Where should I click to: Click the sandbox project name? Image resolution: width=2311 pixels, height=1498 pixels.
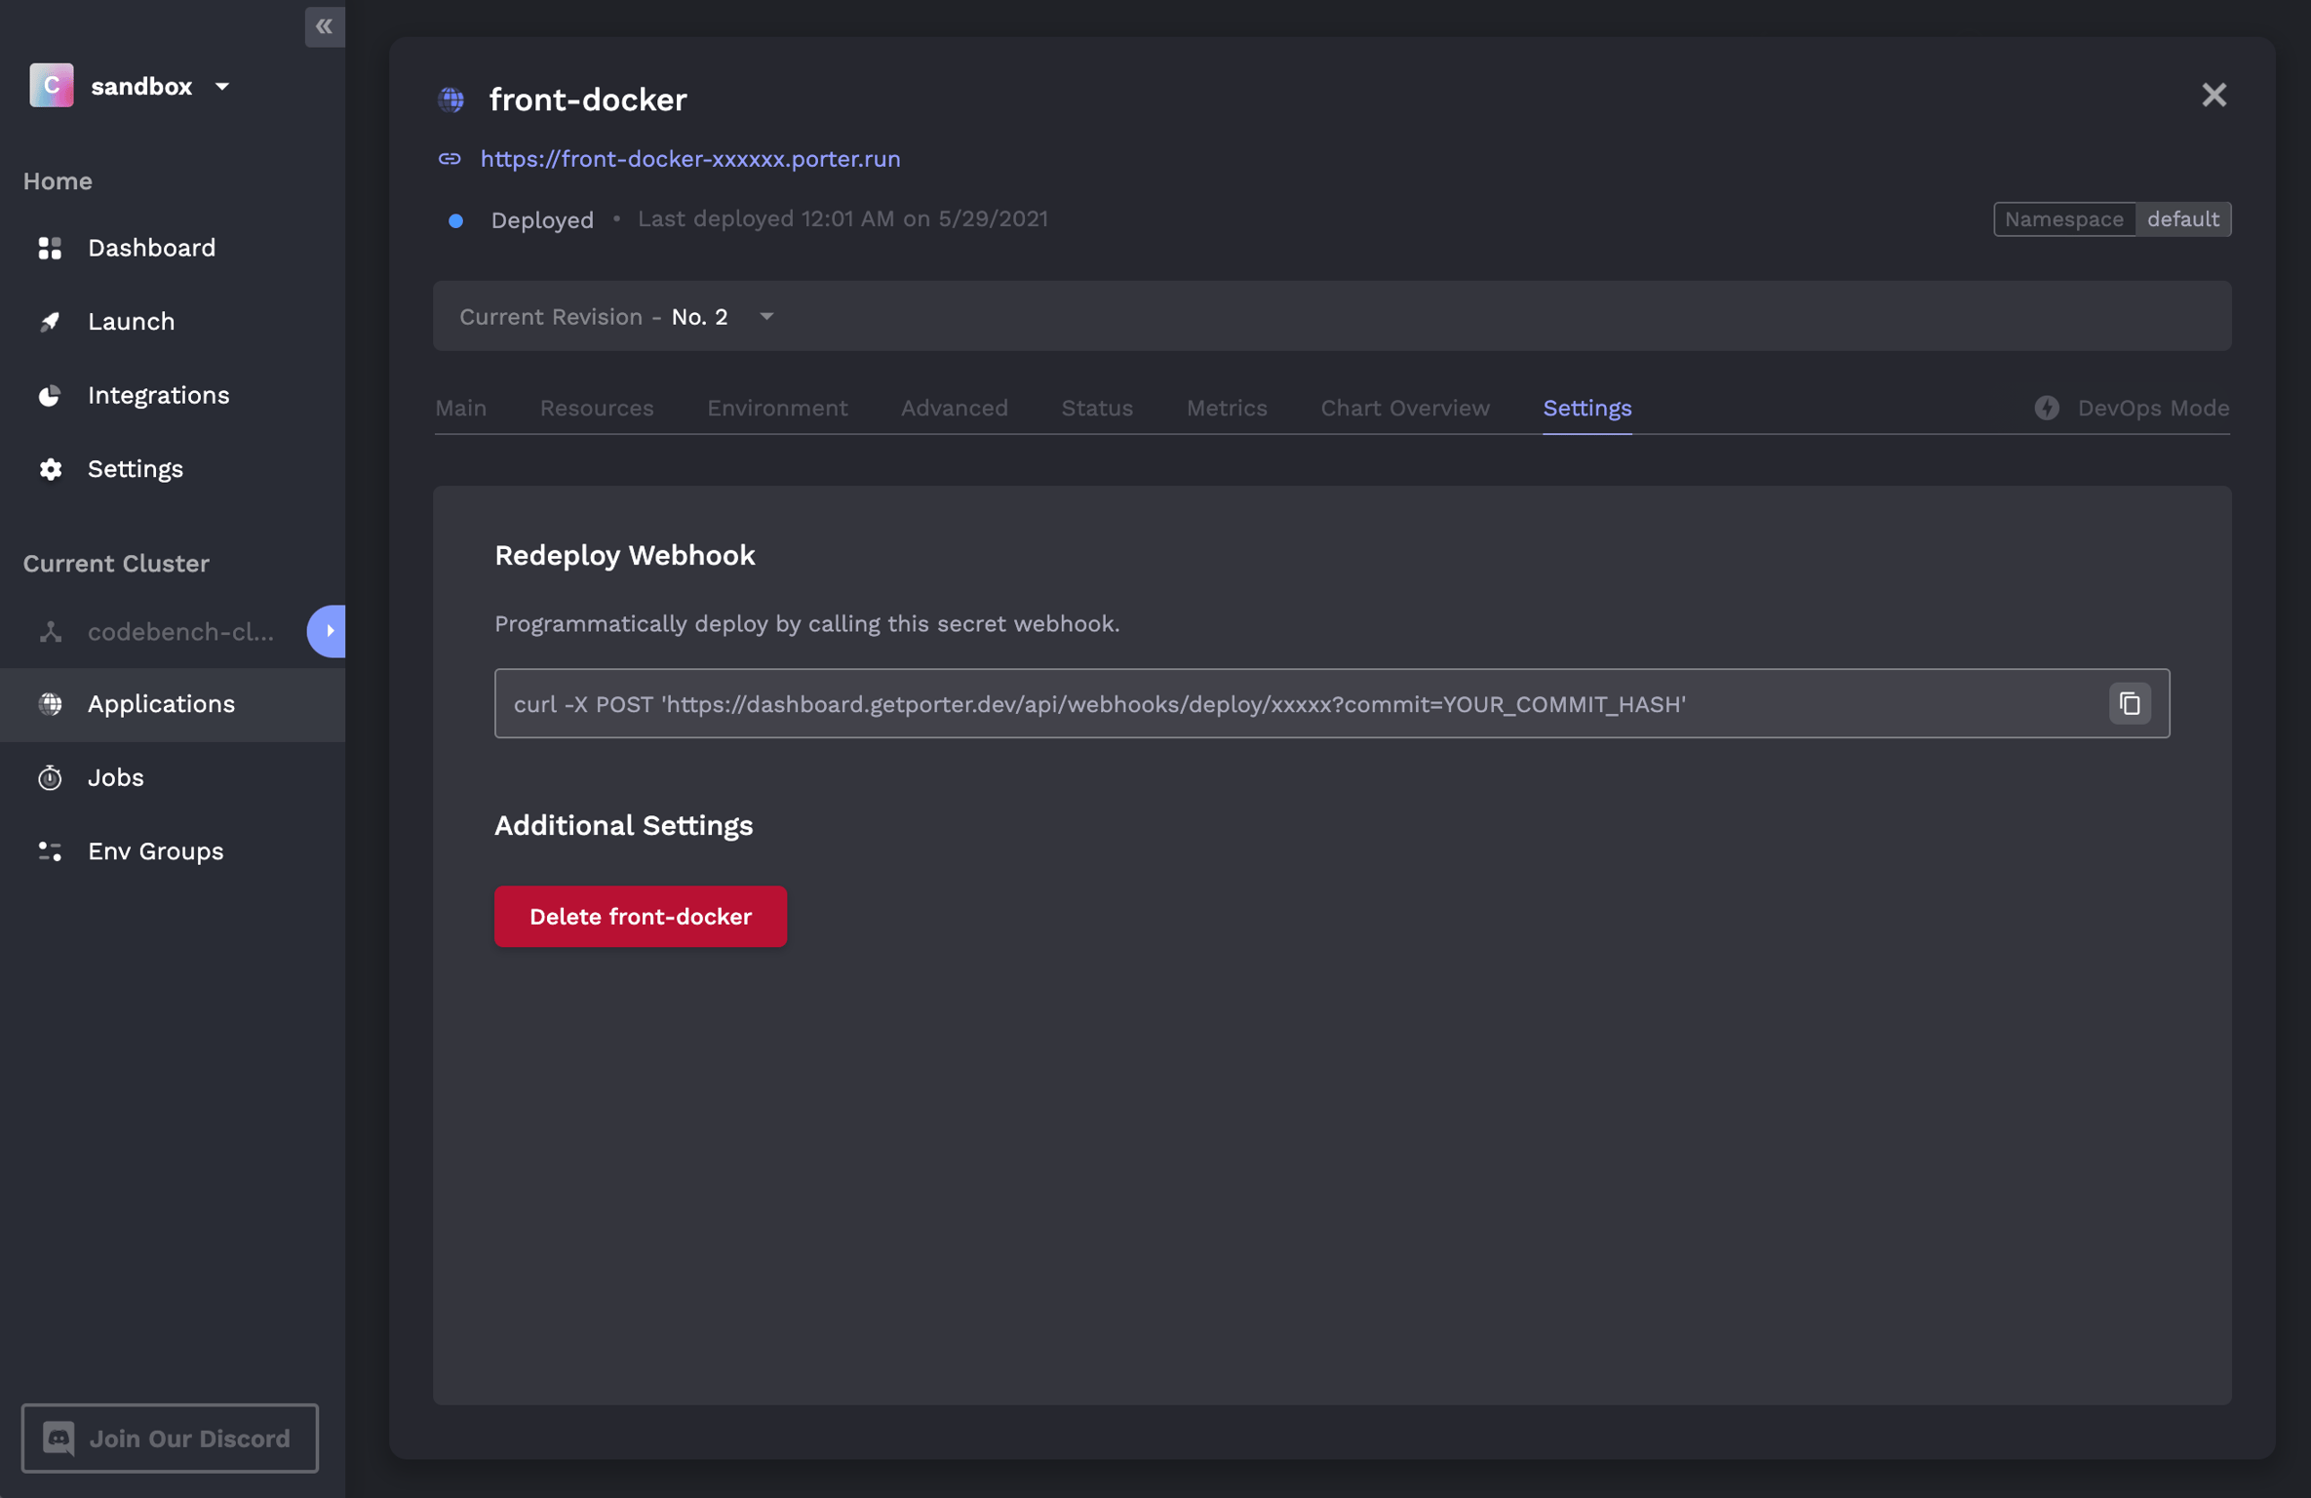coord(141,87)
